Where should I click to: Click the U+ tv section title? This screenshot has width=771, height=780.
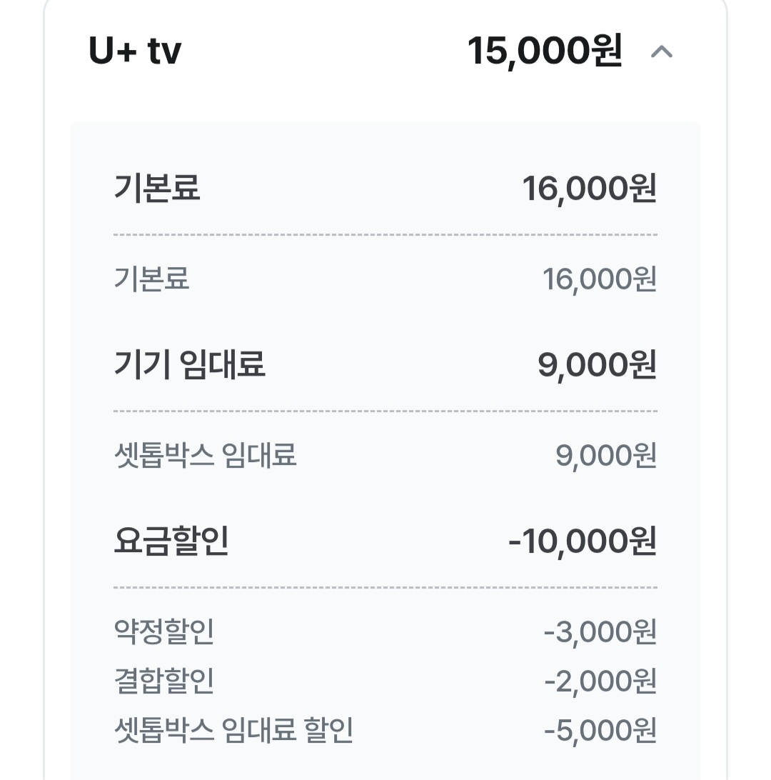click(135, 51)
